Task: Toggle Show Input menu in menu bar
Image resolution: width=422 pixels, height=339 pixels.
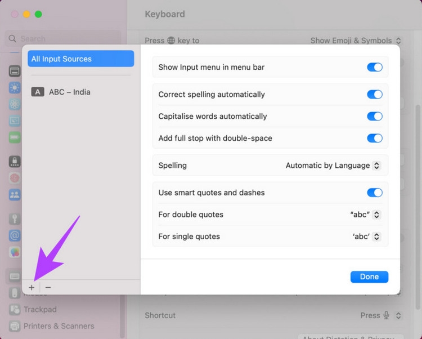Action: point(375,67)
